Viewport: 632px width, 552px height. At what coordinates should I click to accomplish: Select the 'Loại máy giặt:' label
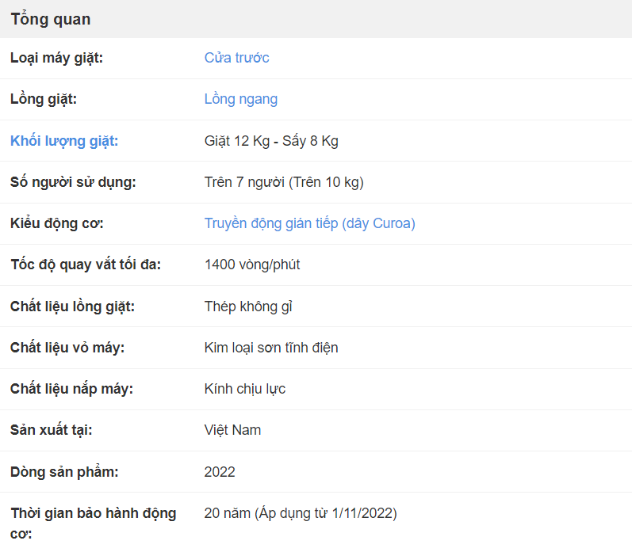point(56,58)
